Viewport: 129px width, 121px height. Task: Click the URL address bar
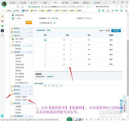(x=64, y=7)
